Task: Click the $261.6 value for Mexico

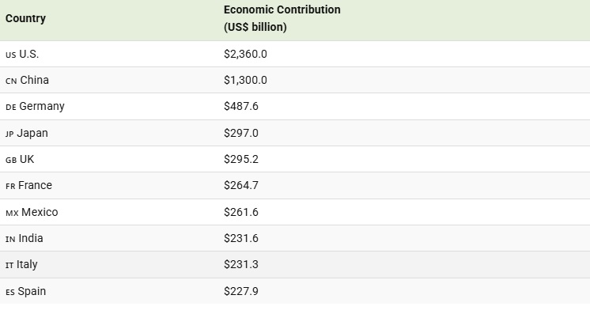Action: pos(241,212)
